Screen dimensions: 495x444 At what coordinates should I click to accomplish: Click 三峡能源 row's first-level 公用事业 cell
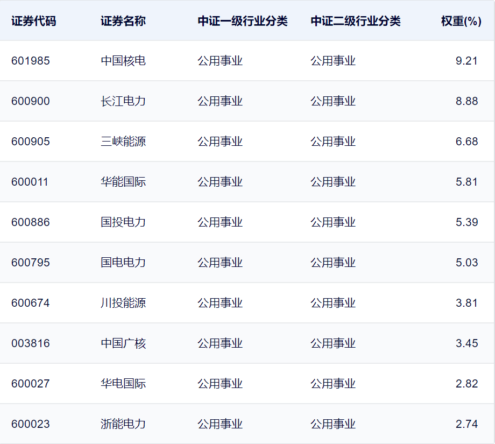pyautogui.click(x=220, y=141)
